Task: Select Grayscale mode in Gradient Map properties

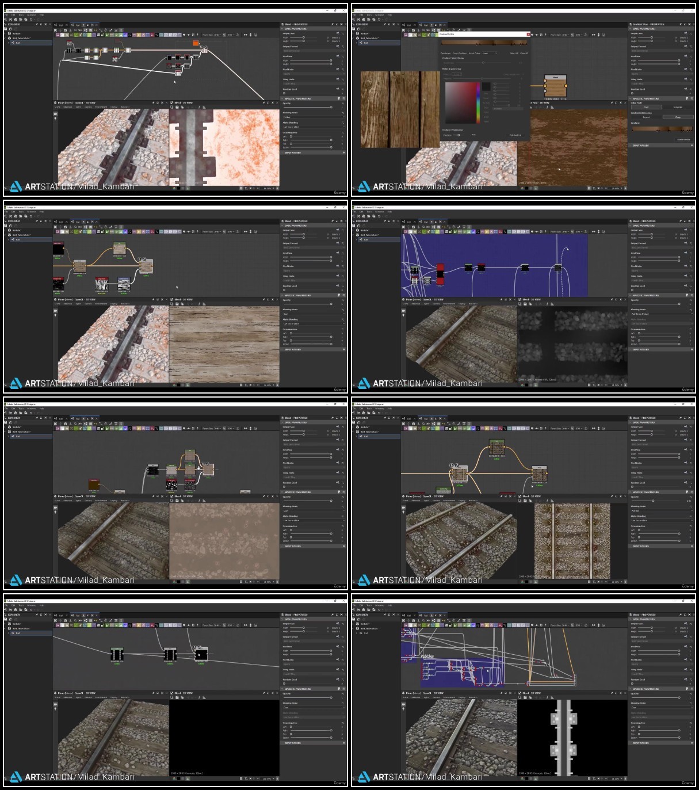Action: point(677,107)
